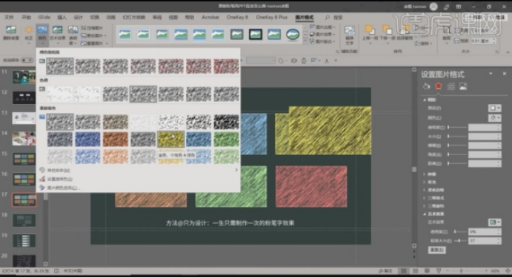
Task: Click Compress Pictures (压缩图片)
Action: pos(93,28)
